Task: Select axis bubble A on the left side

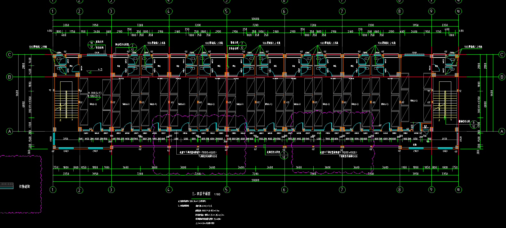Action: click(x=10, y=131)
